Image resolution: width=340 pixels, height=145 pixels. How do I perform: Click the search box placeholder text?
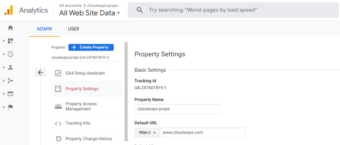pyautogui.click(x=203, y=10)
